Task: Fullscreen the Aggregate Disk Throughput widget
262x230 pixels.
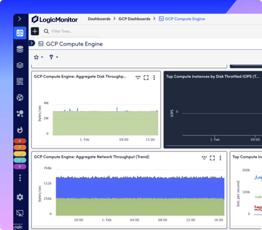Action: coord(146,78)
